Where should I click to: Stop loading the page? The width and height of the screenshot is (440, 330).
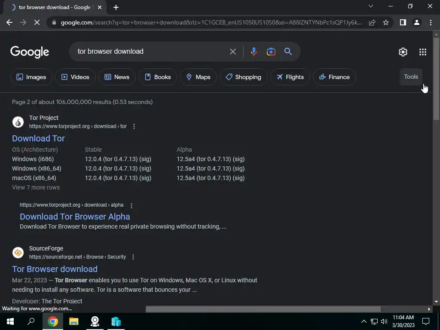pyautogui.click(x=37, y=22)
